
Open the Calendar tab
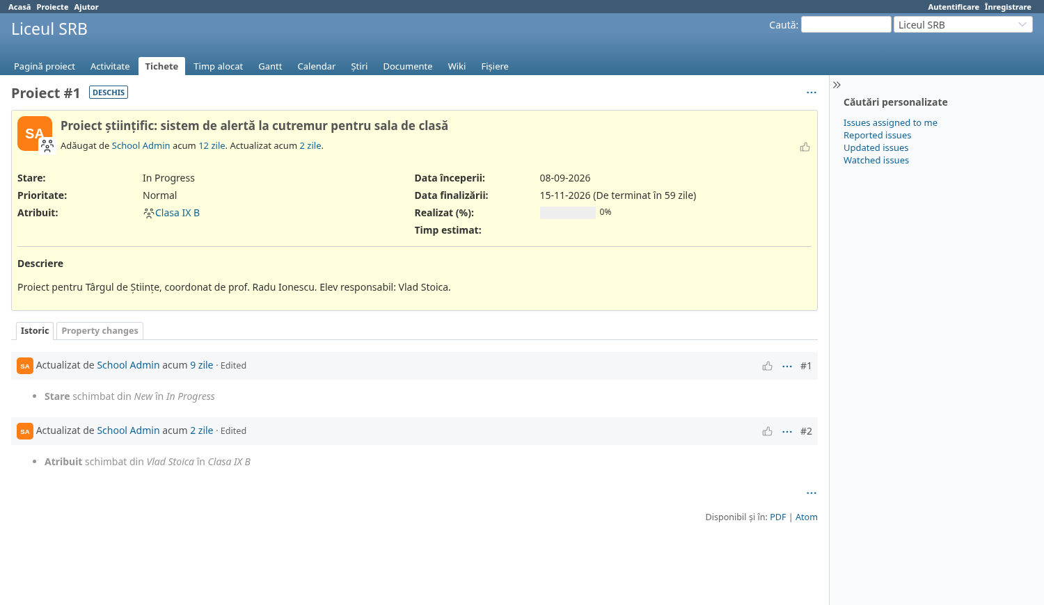tap(317, 66)
